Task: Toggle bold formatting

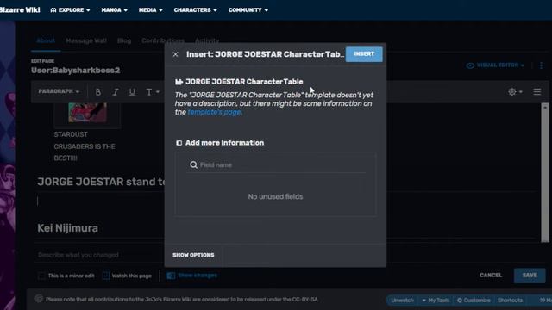Action: coord(97,92)
